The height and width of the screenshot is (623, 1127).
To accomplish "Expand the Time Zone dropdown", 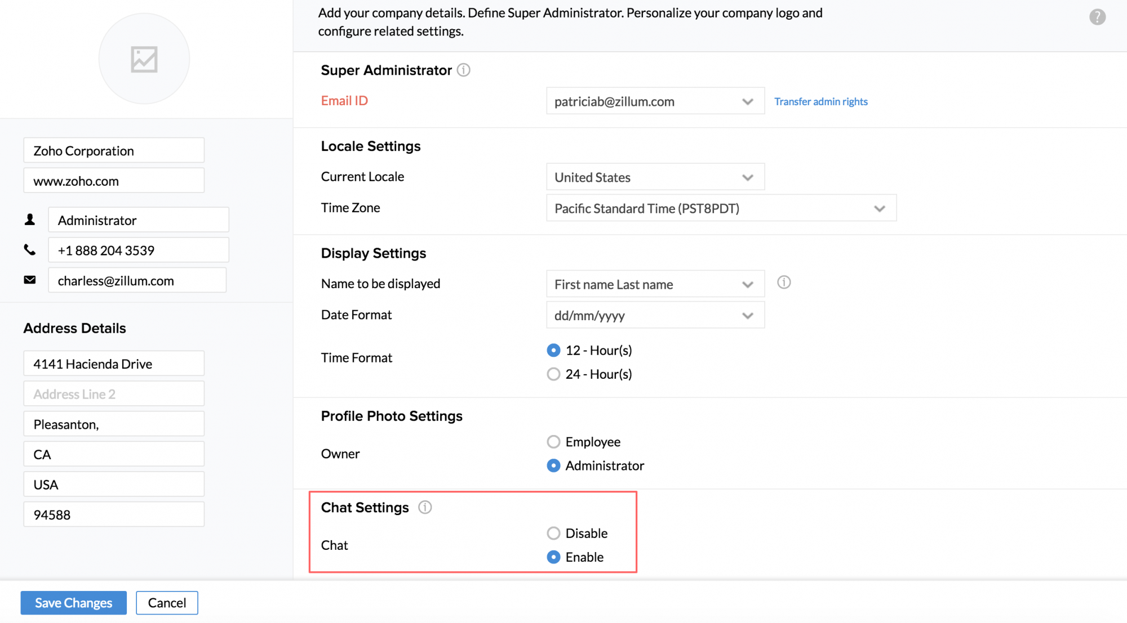I will (x=721, y=208).
